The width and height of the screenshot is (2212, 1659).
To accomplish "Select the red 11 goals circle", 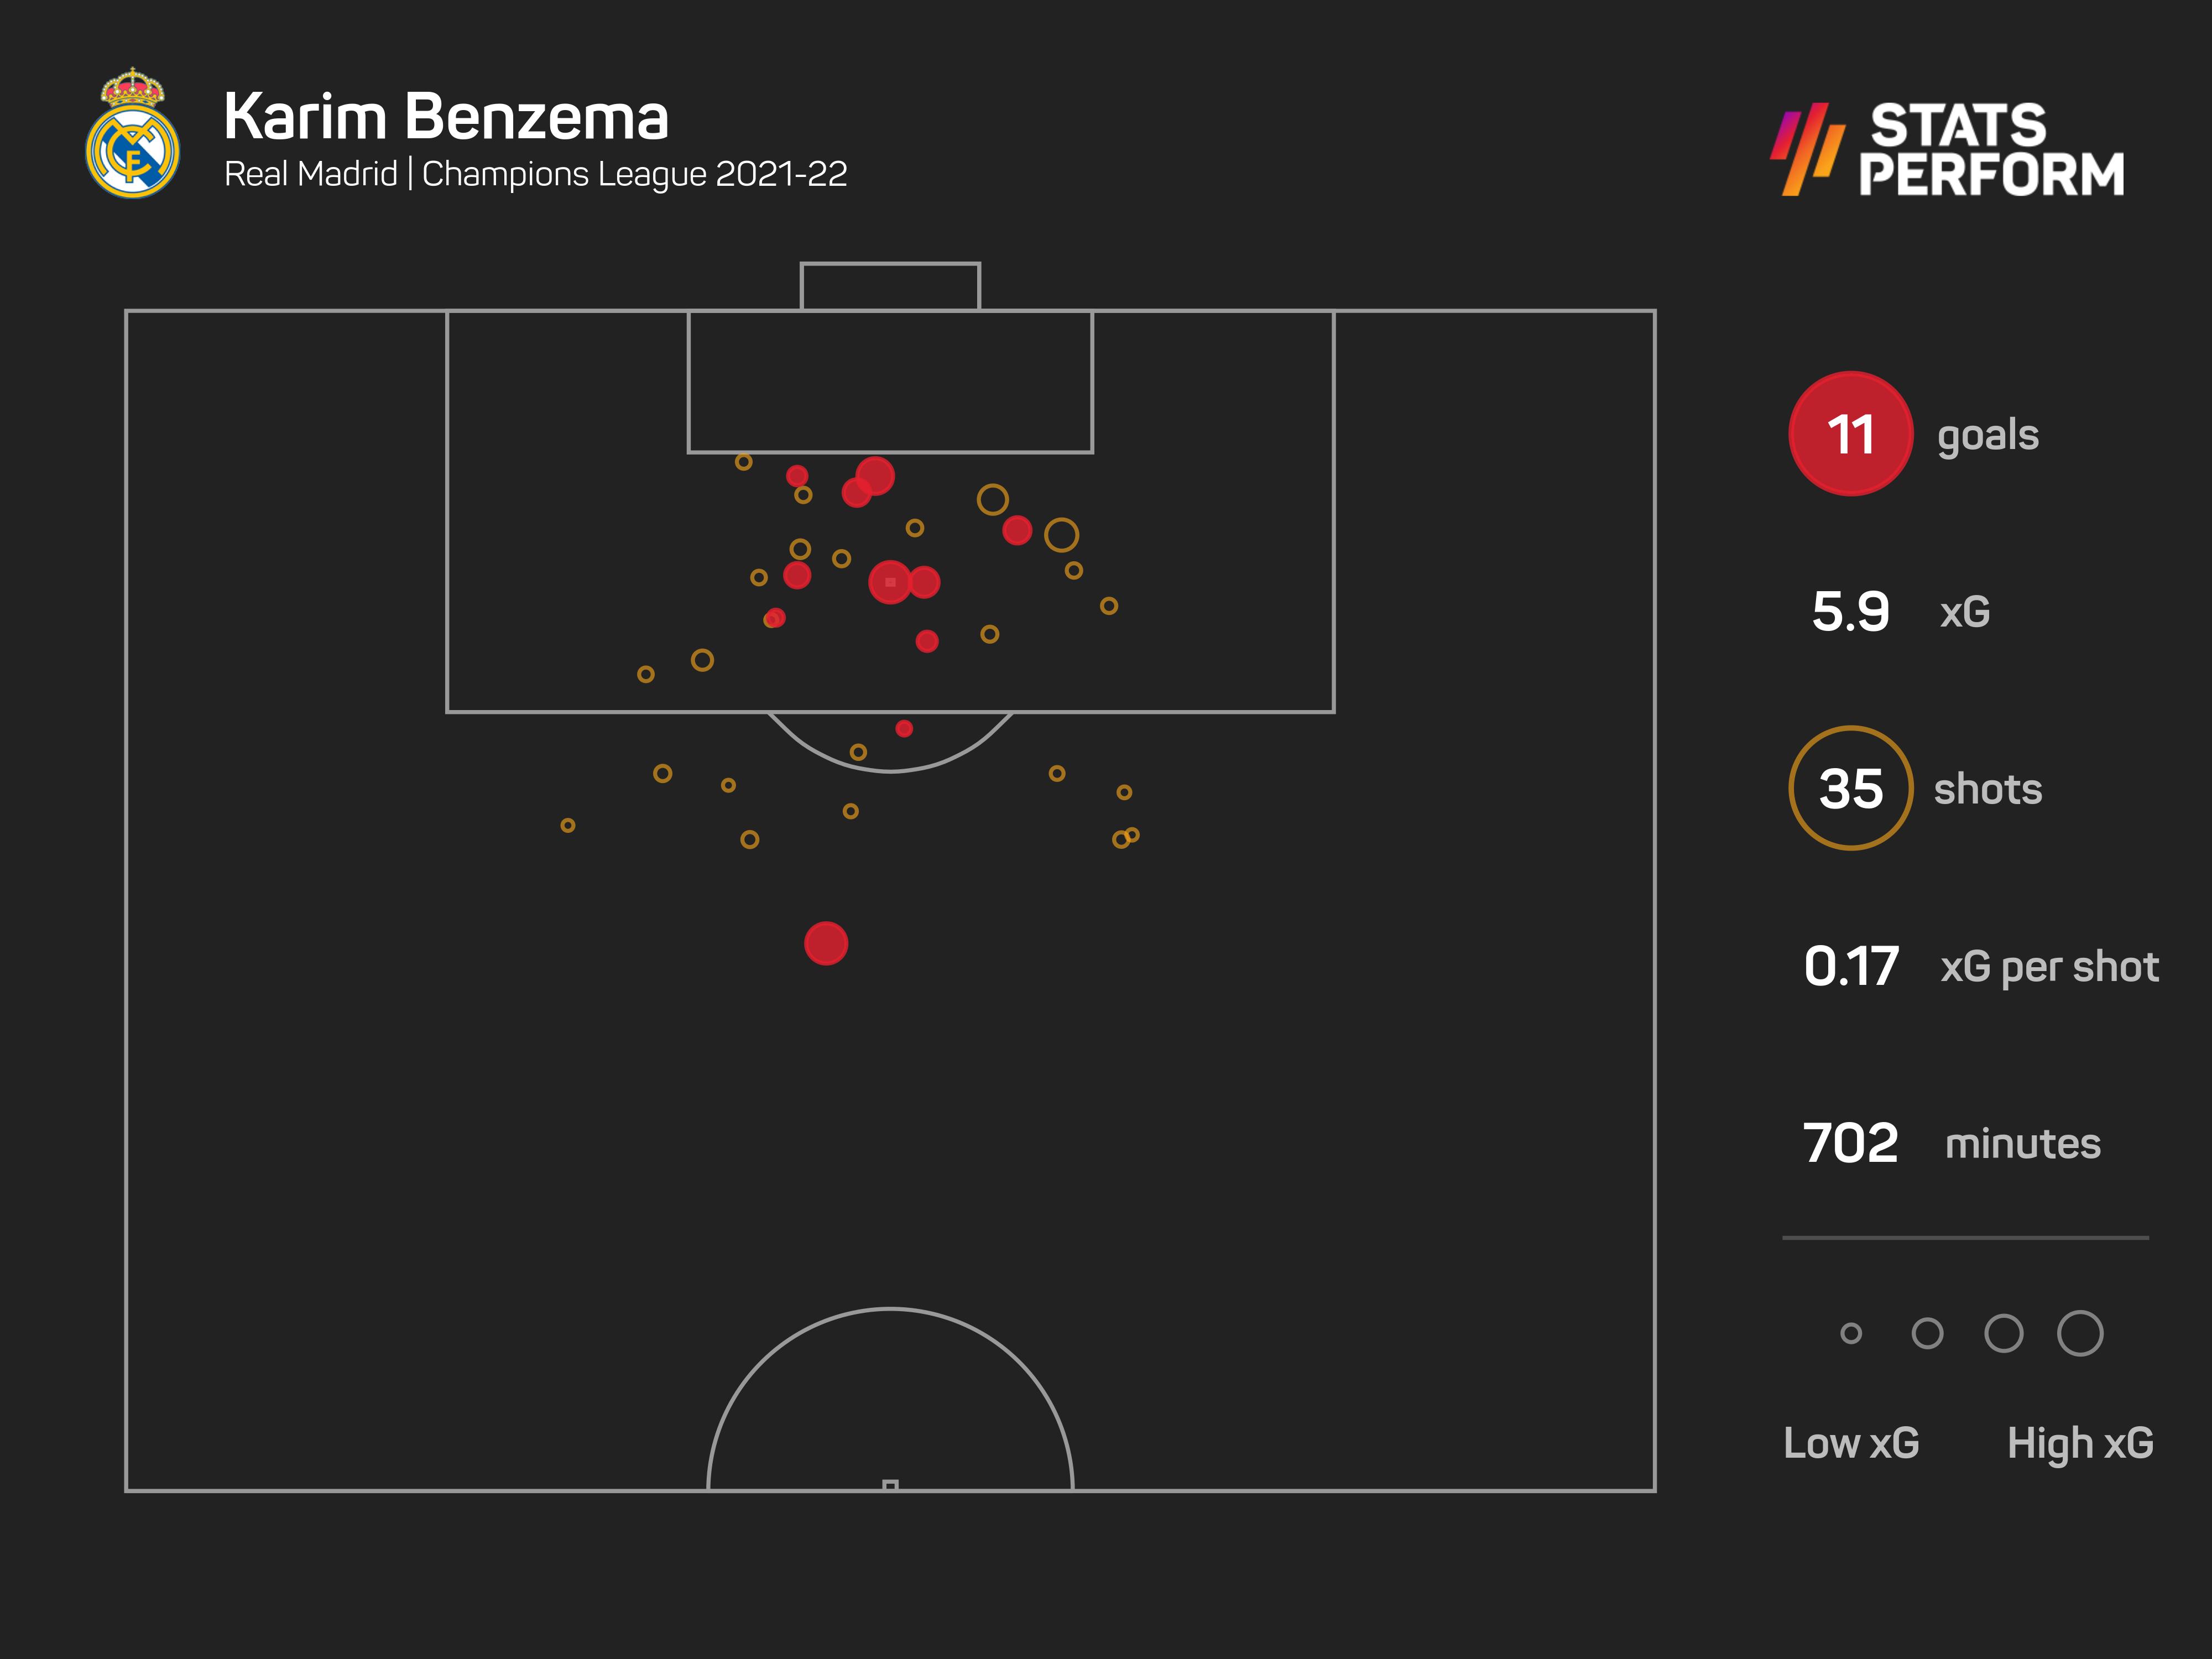I will click(1850, 434).
